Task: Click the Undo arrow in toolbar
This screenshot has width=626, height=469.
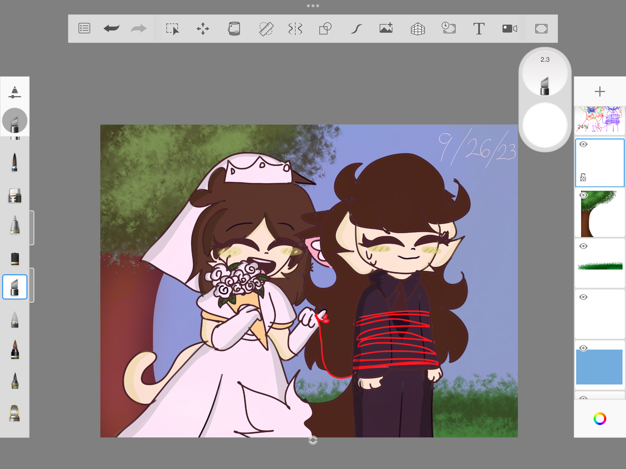Action: point(111,28)
